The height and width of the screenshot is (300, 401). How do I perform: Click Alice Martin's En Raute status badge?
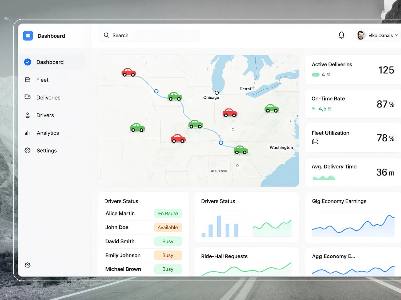tap(168, 214)
